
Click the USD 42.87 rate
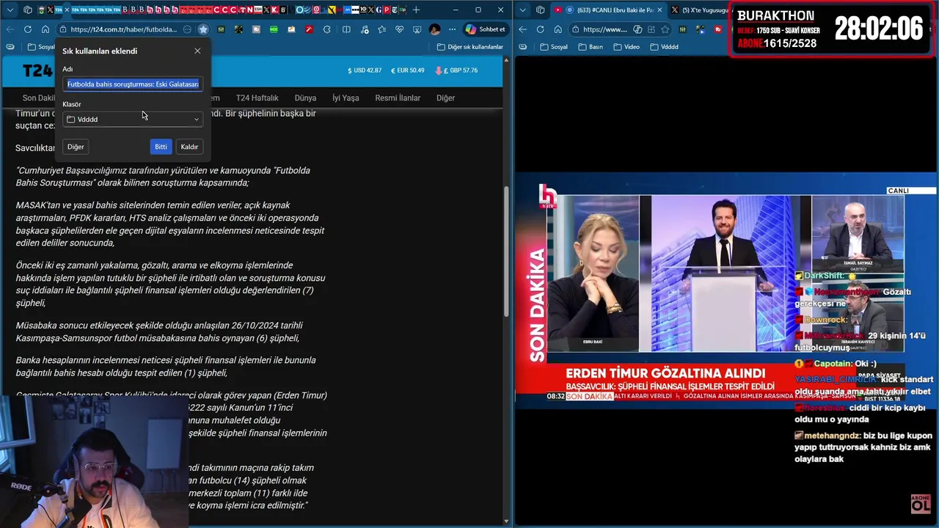pyautogui.click(x=365, y=70)
